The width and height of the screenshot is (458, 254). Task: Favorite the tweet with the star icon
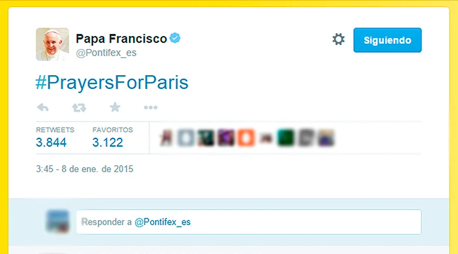(x=115, y=107)
